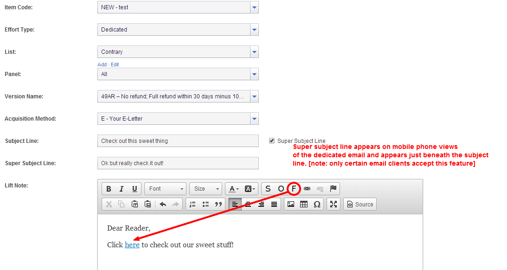507x270 pixels.
Task: Uncheck the Super Subject Line checkbox
Action: pos(272,141)
